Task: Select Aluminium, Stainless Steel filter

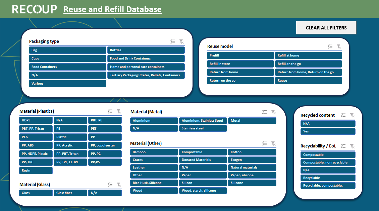Action: click(203, 121)
